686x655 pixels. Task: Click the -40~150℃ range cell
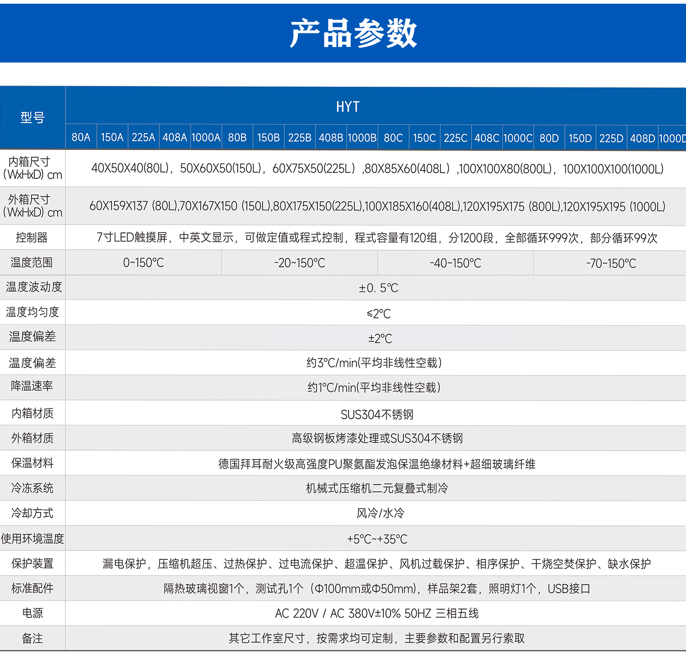tap(456, 263)
